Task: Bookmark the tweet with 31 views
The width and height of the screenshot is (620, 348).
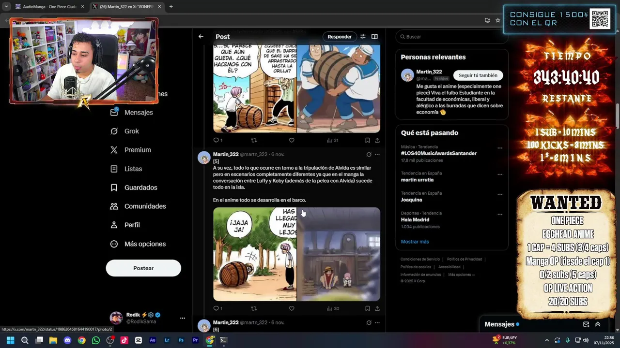Action: tap(367, 140)
